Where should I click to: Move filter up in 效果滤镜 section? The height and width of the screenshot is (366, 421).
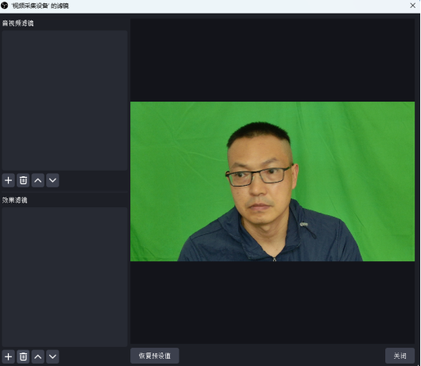[x=38, y=356]
